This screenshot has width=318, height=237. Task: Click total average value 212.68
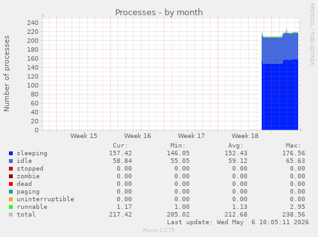coord(236,215)
